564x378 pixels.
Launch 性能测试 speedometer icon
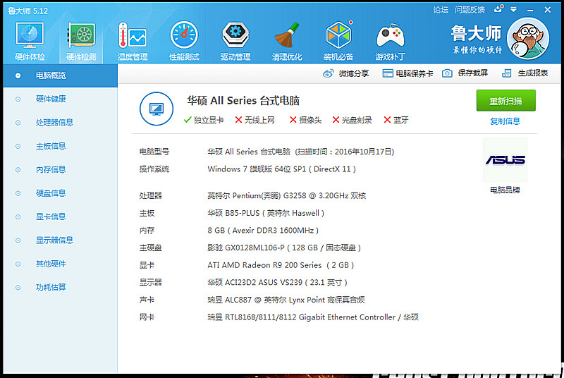184,35
